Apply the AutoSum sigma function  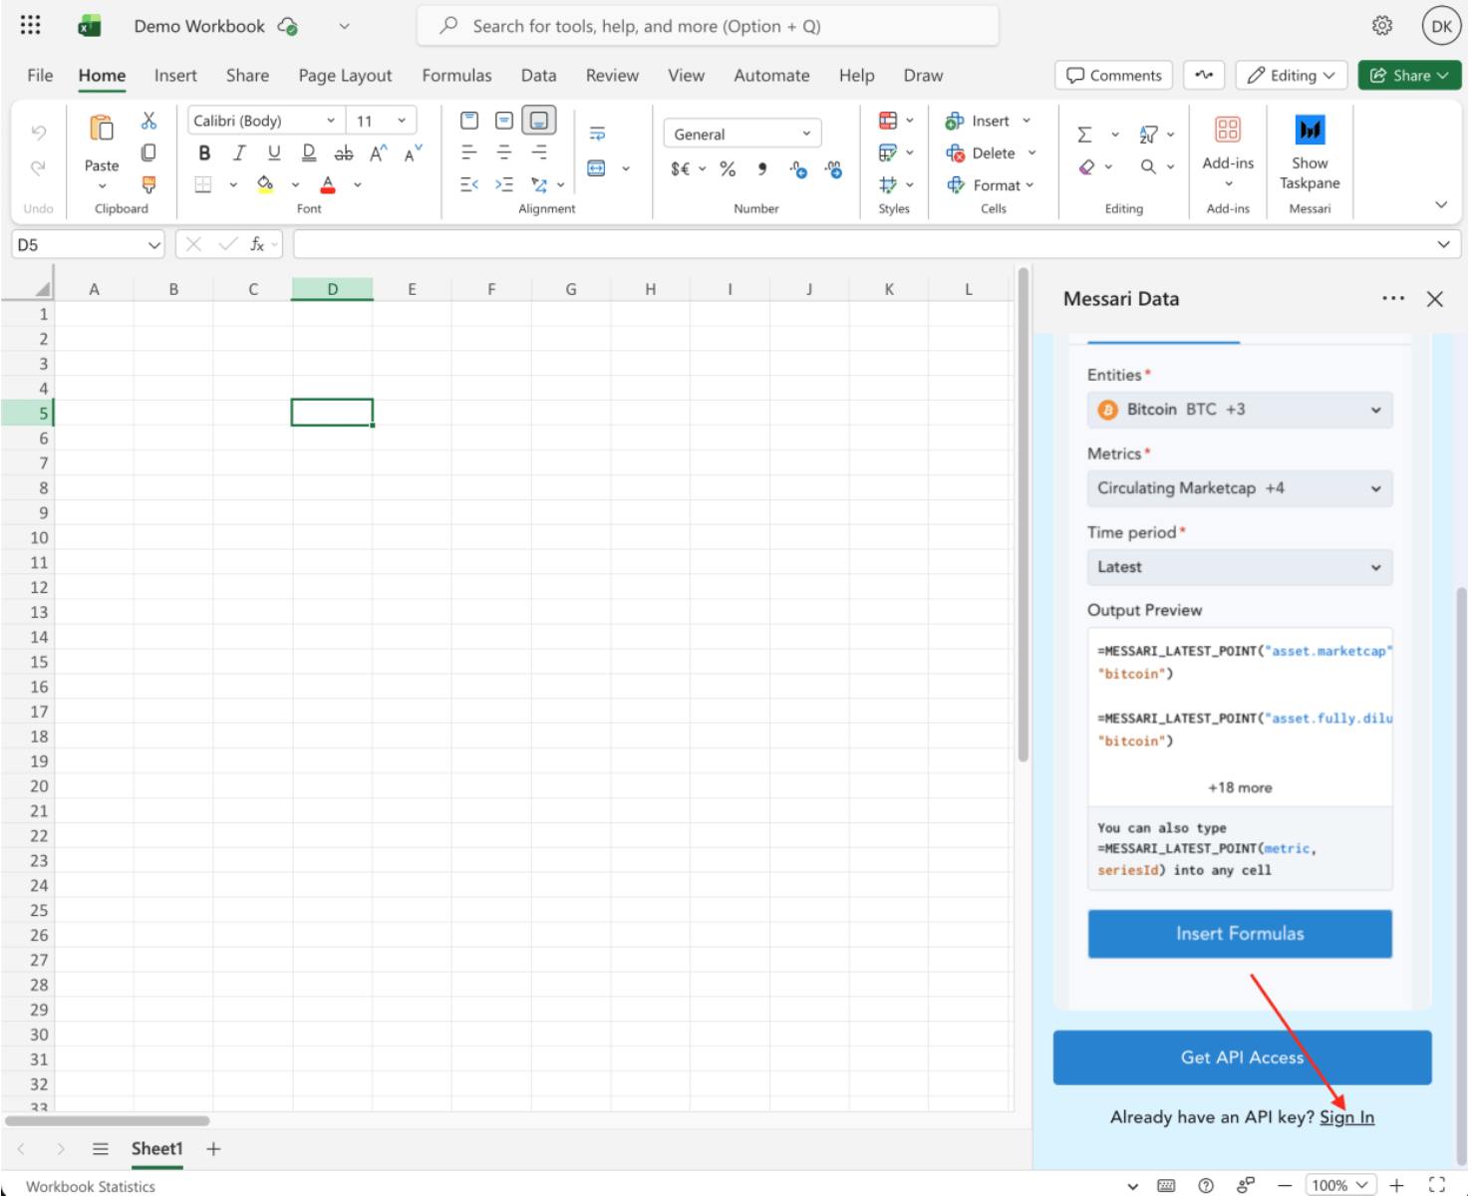pyautogui.click(x=1084, y=135)
